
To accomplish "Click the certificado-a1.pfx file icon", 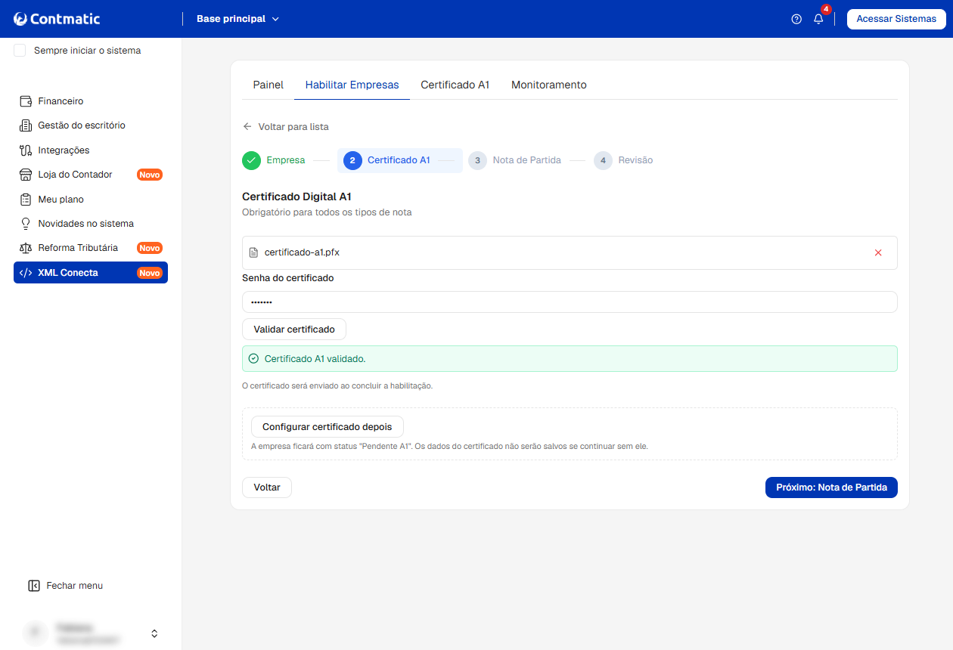I will (x=253, y=252).
